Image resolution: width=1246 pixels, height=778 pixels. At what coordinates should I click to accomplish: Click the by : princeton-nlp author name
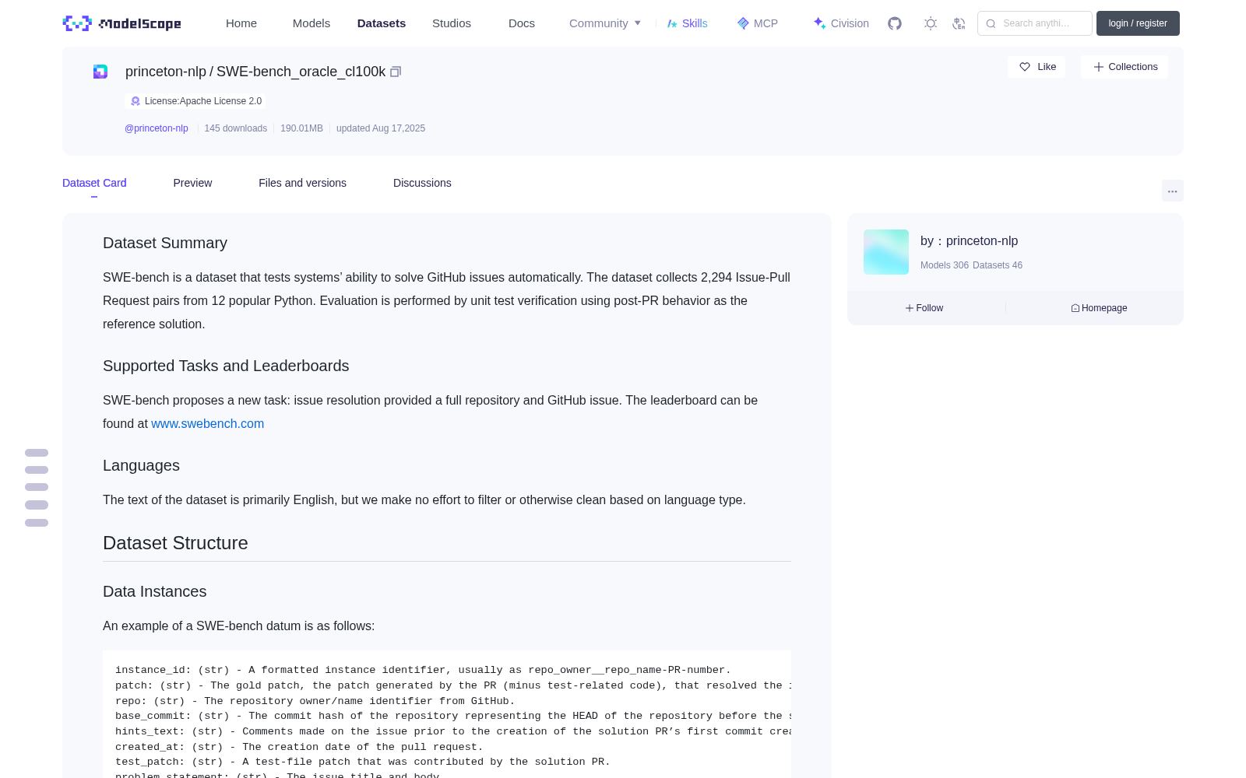(969, 241)
